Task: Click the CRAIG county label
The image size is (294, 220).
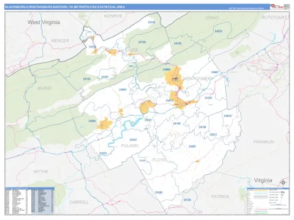Action: [x=212, y=18]
